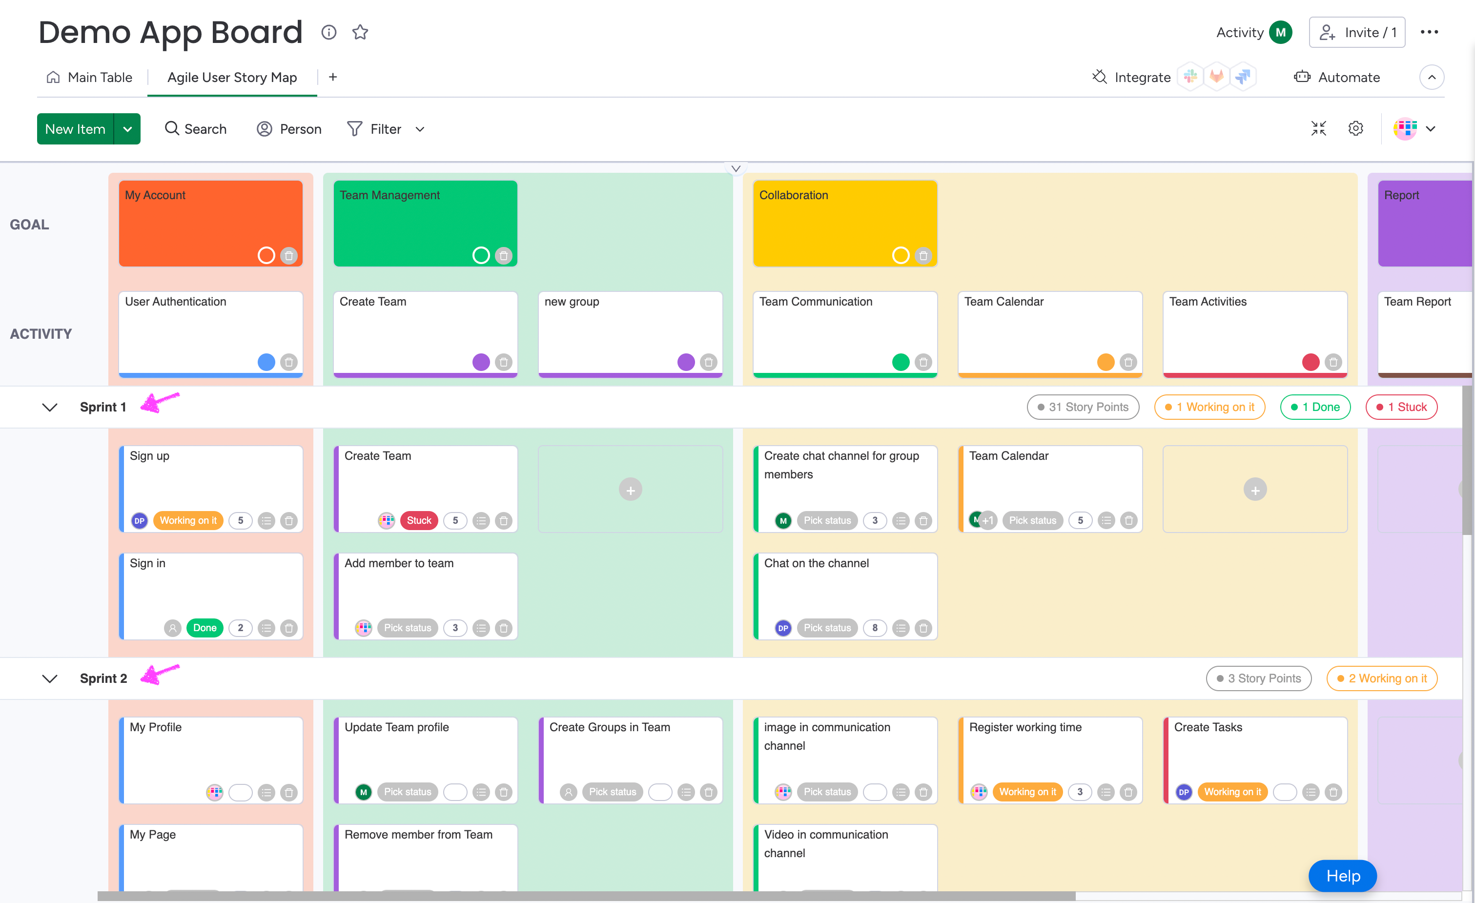This screenshot has height=903, width=1475.
Task: Click the collapse view arrows icon
Action: [x=1318, y=129]
